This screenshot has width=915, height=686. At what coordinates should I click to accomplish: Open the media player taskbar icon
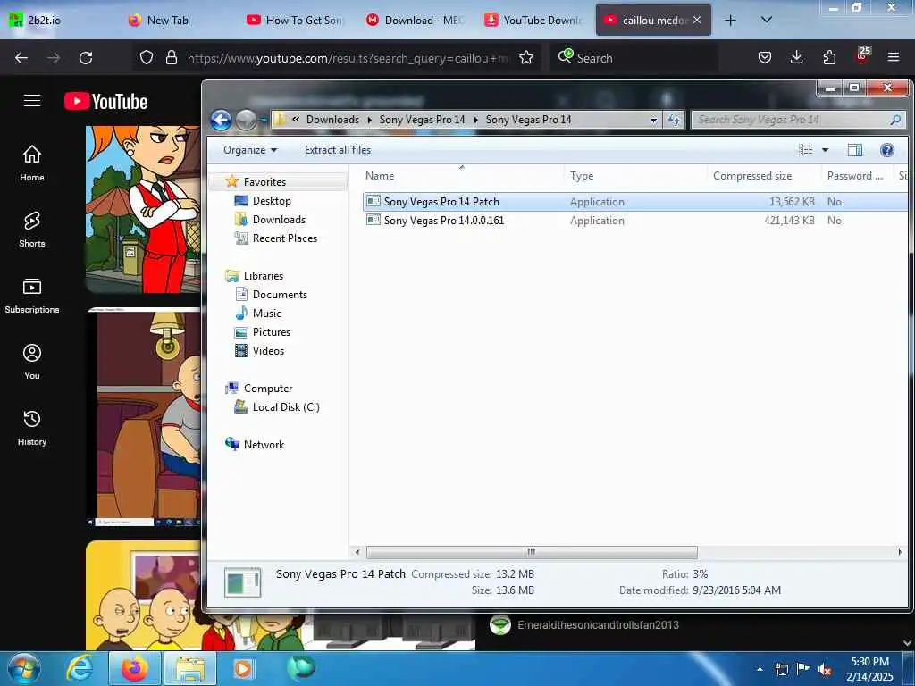point(243,668)
